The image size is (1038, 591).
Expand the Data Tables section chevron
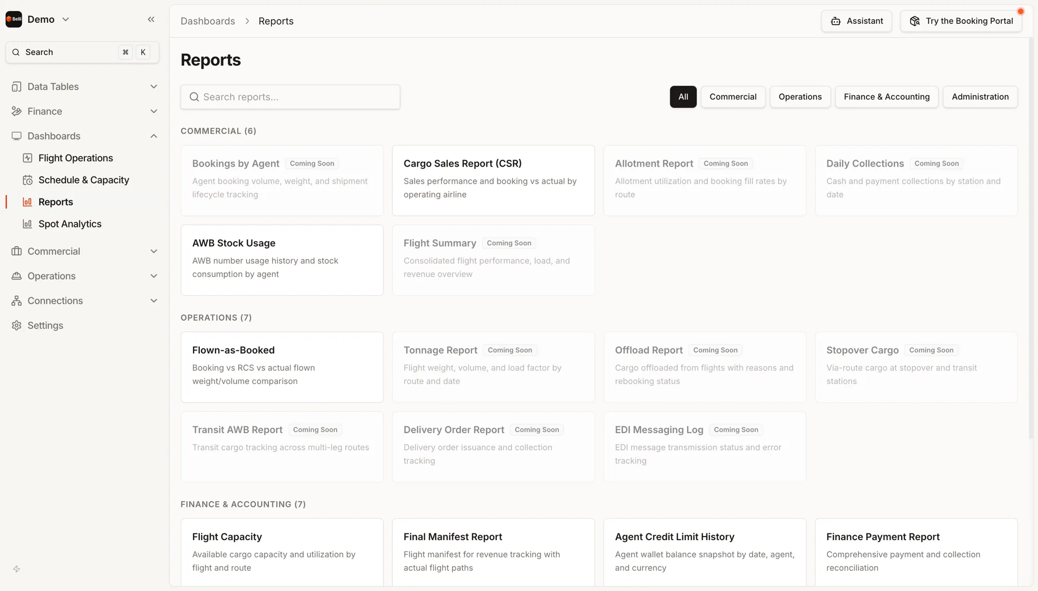point(154,87)
